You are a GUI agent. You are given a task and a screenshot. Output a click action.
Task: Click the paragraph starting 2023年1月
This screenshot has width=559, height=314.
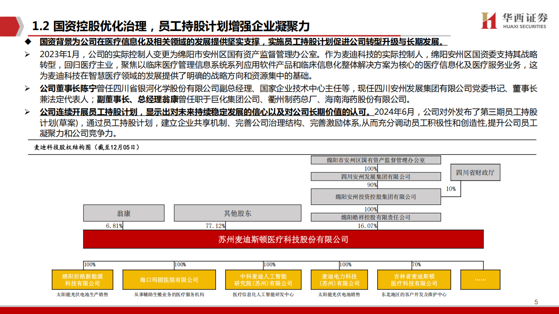point(288,65)
